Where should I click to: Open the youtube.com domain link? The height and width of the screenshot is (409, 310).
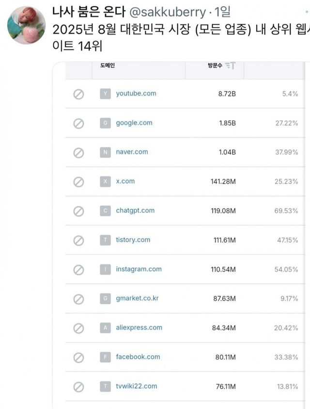tap(136, 94)
